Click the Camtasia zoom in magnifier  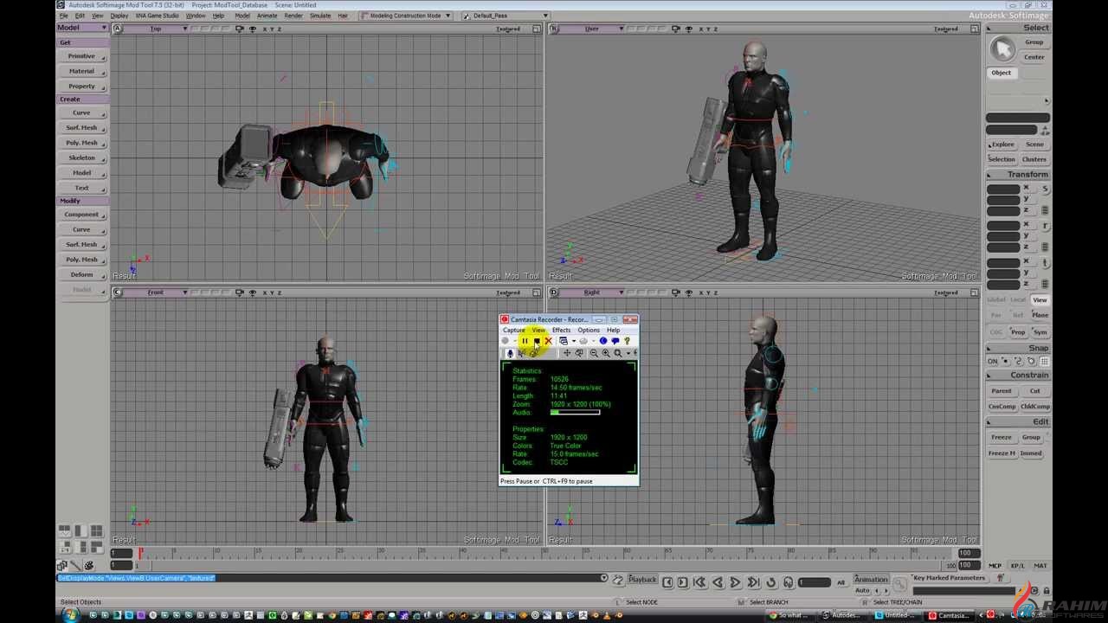pyautogui.click(x=605, y=353)
